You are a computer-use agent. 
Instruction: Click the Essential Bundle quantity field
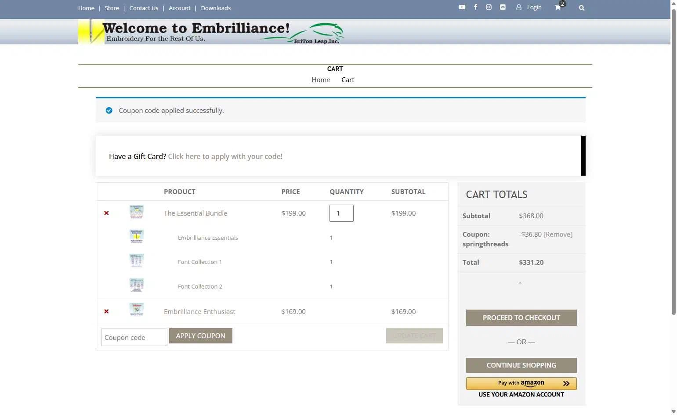341,213
